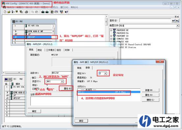The width and height of the screenshot is (182, 130).
Task: Switch to the 组态 tab
Action: pos(59,50)
